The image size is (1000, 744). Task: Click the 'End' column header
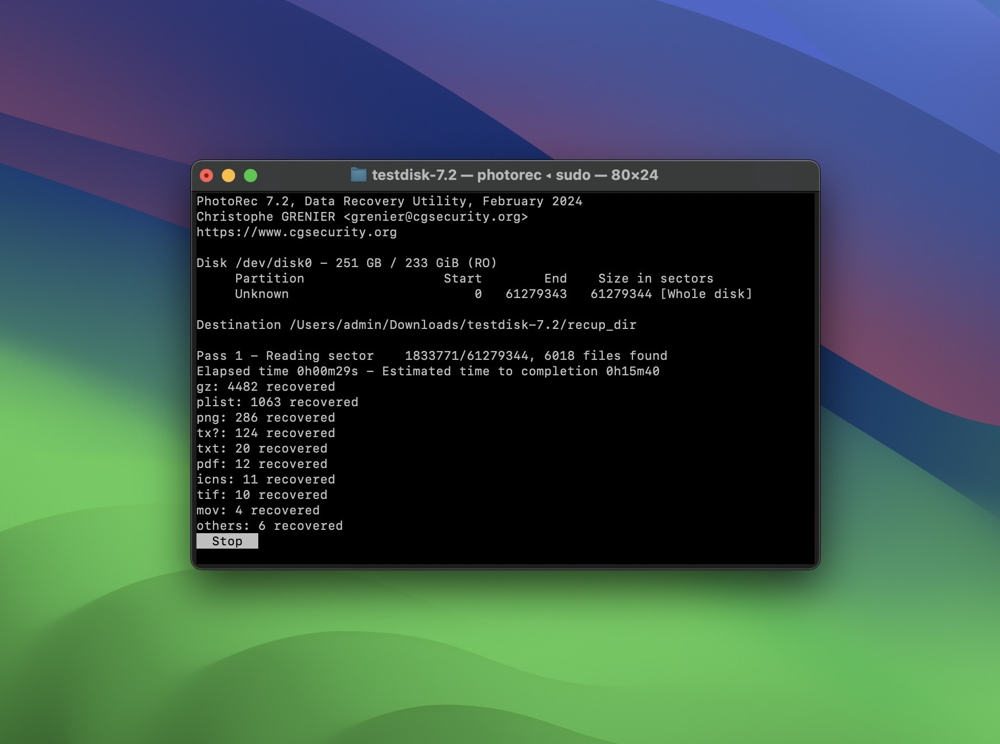(x=555, y=279)
